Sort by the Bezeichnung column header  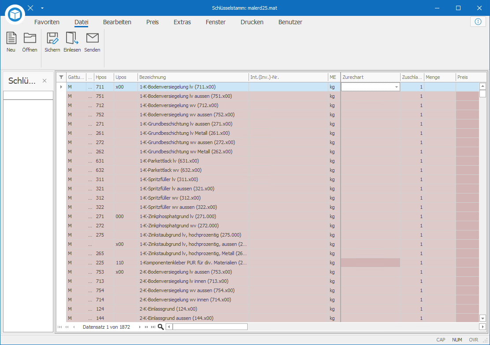pyautogui.click(x=193, y=77)
